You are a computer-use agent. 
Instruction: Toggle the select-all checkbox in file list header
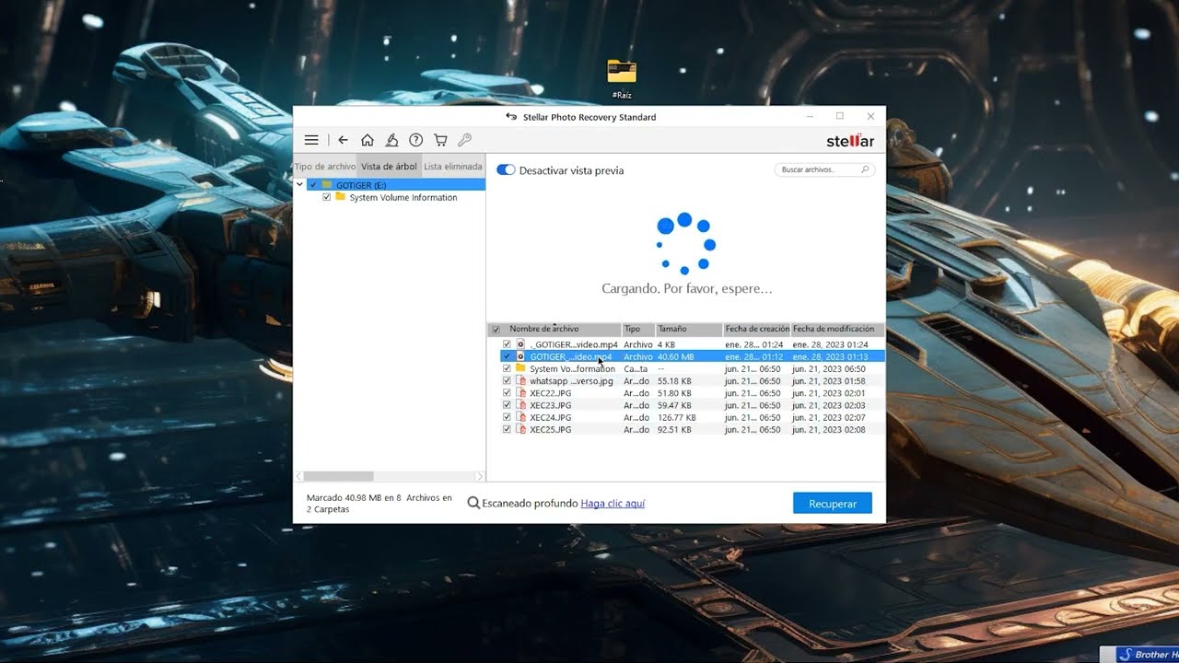point(496,329)
